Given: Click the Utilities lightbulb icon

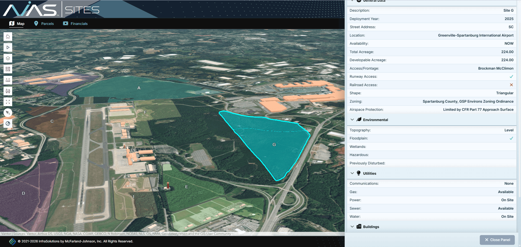Looking at the screenshot, I should coord(359,173).
